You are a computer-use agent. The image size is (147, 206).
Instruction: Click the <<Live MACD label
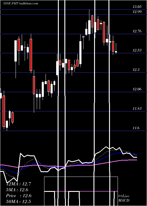coord(124,198)
